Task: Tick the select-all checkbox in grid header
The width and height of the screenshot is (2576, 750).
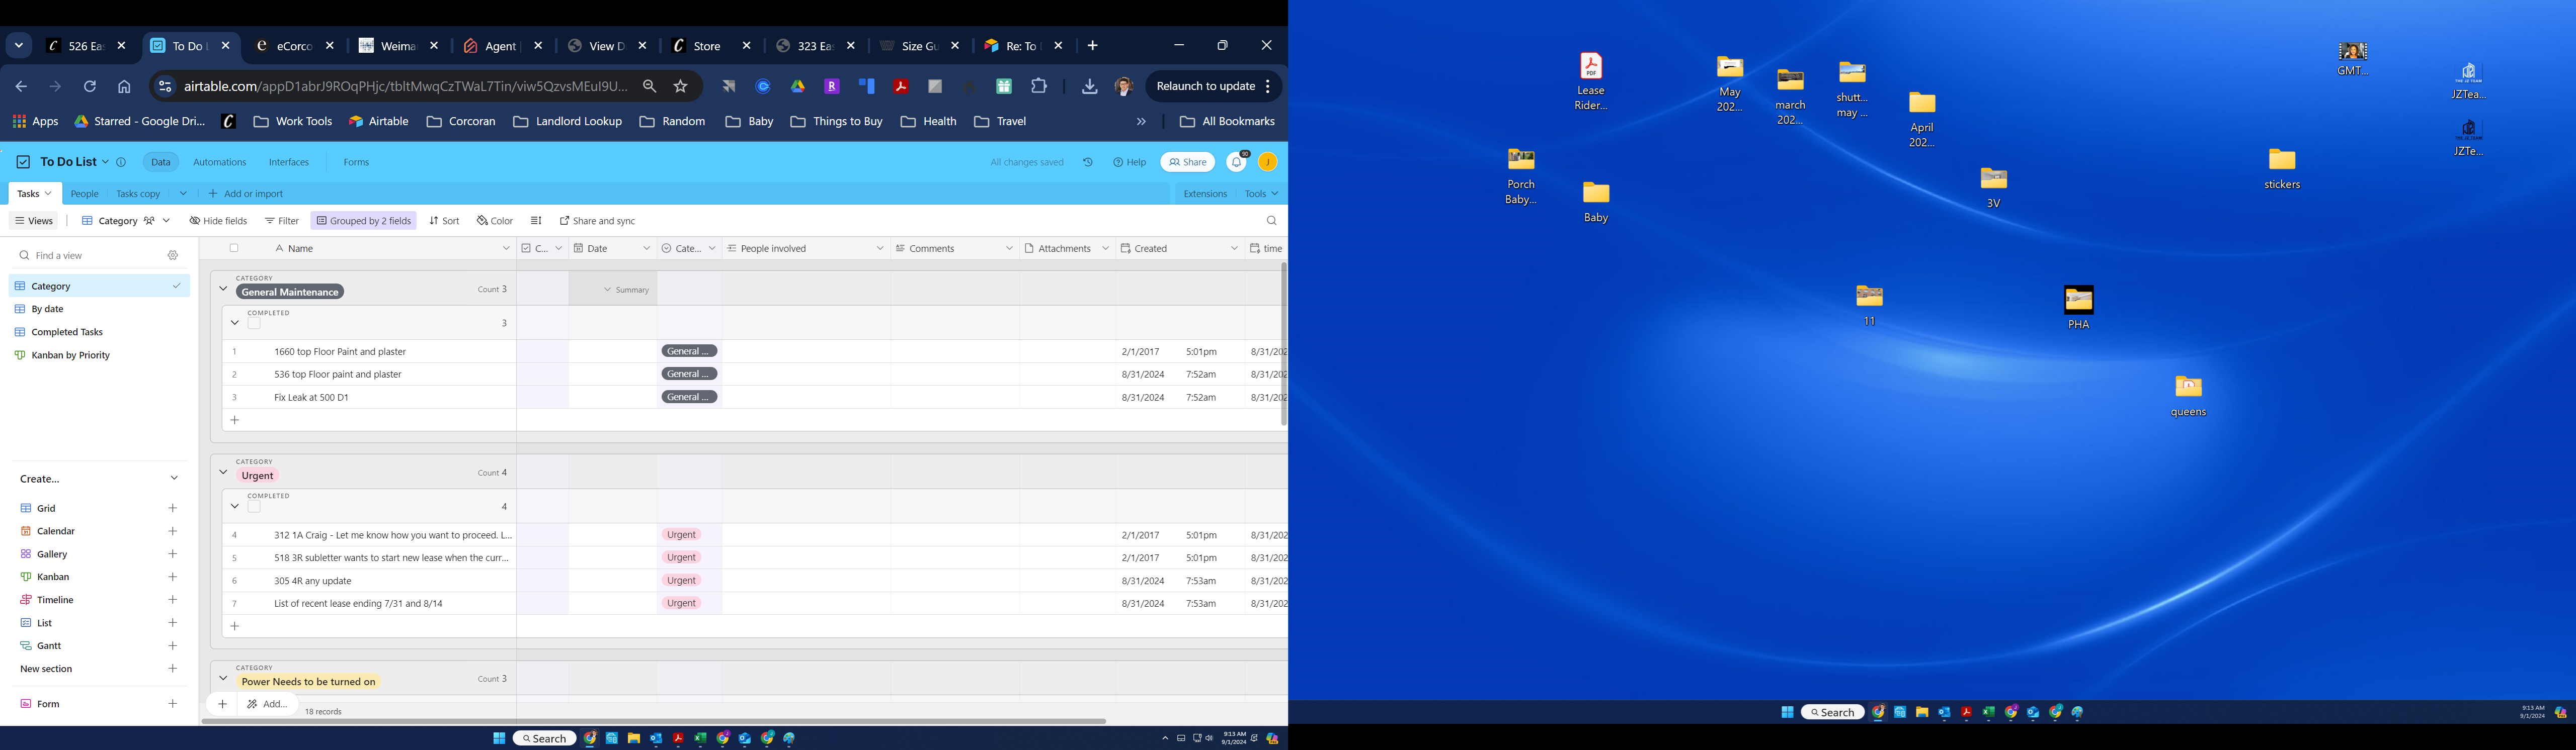Action: click(234, 249)
